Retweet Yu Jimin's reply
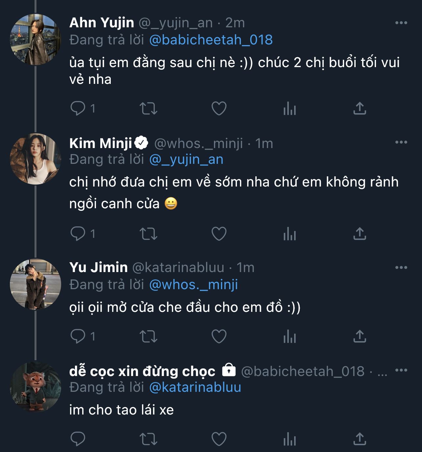The width and height of the screenshot is (422, 452). pos(149,336)
